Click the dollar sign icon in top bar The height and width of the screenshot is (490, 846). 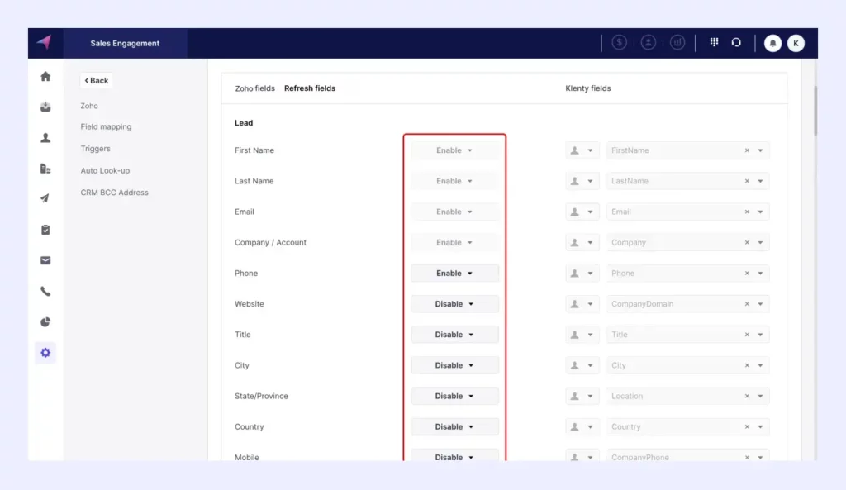pyautogui.click(x=620, y=43)
